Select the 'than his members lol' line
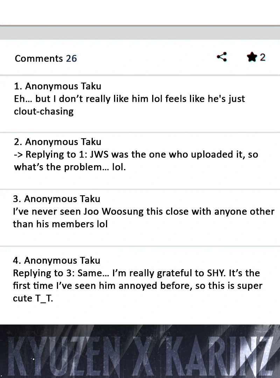Image resolution: width=280 pixels, height=378 pixels. (60, 224)
